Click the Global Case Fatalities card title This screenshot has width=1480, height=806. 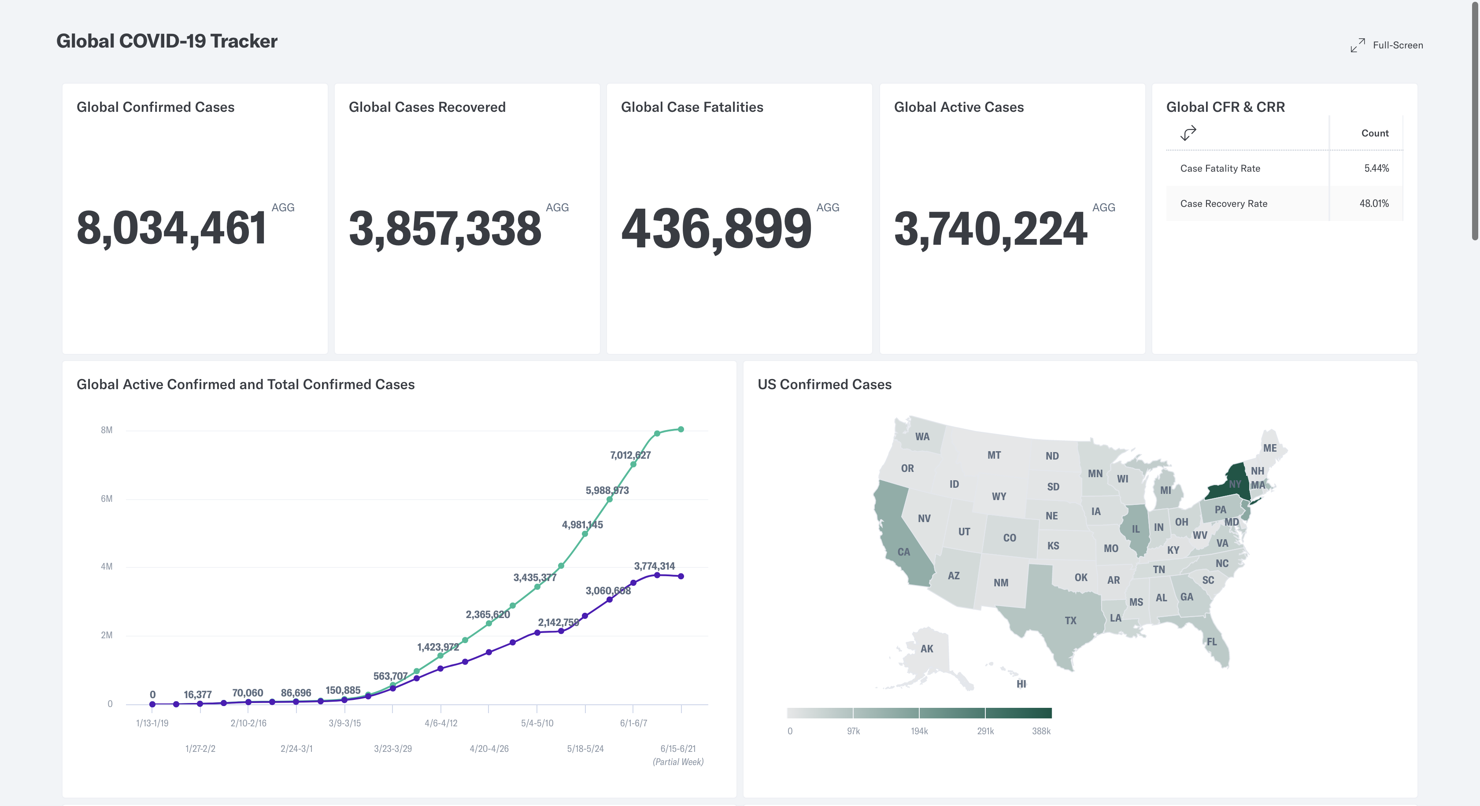pos(692,107)
